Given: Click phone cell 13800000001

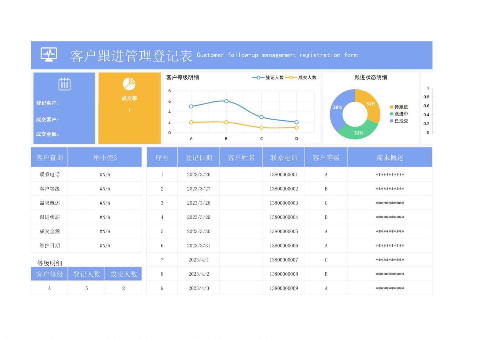Looking at the screenshot, I should (x=284, y=174).
